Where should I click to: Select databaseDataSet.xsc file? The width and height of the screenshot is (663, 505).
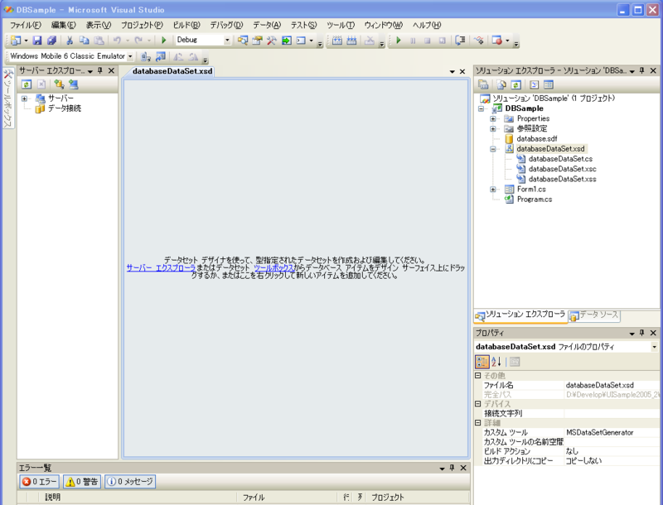(x=563, y=169)
